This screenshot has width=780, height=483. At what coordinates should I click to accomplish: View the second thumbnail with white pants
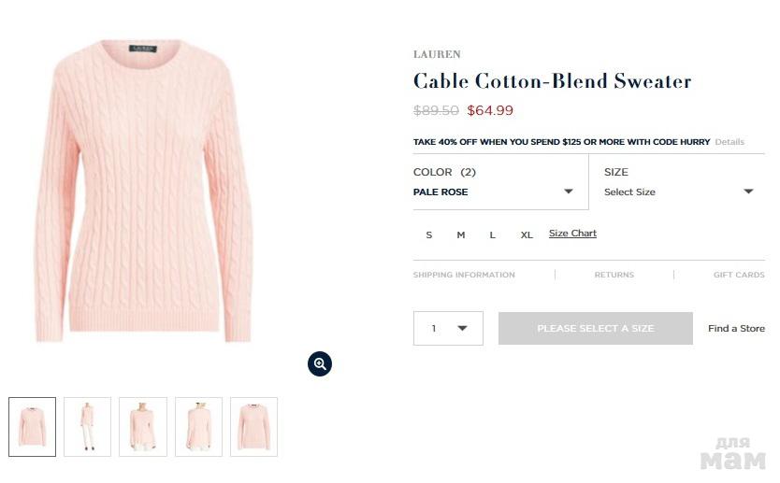point(88,427)
